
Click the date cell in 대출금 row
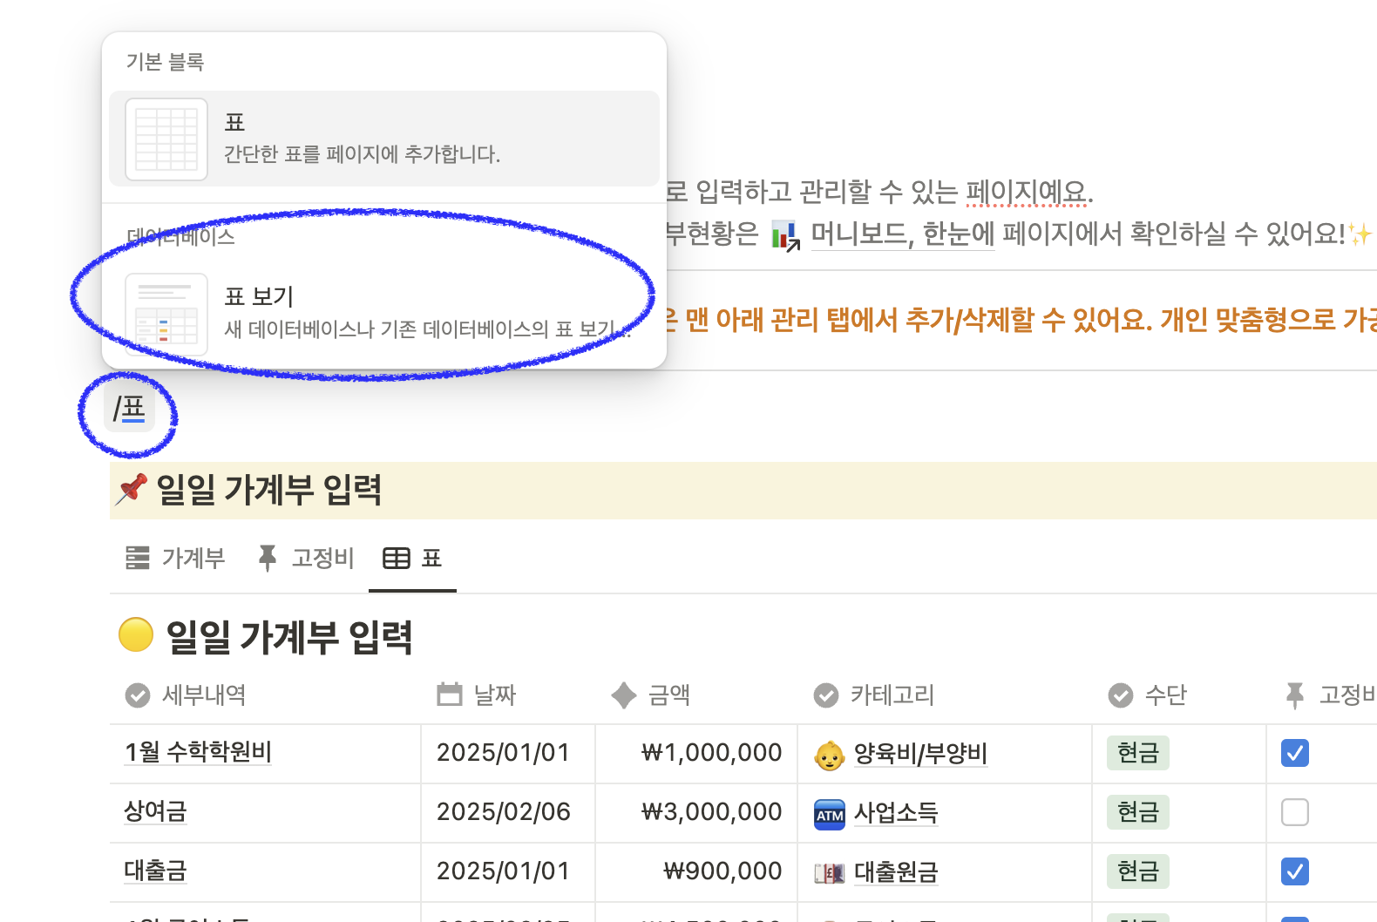pos(508,871)
